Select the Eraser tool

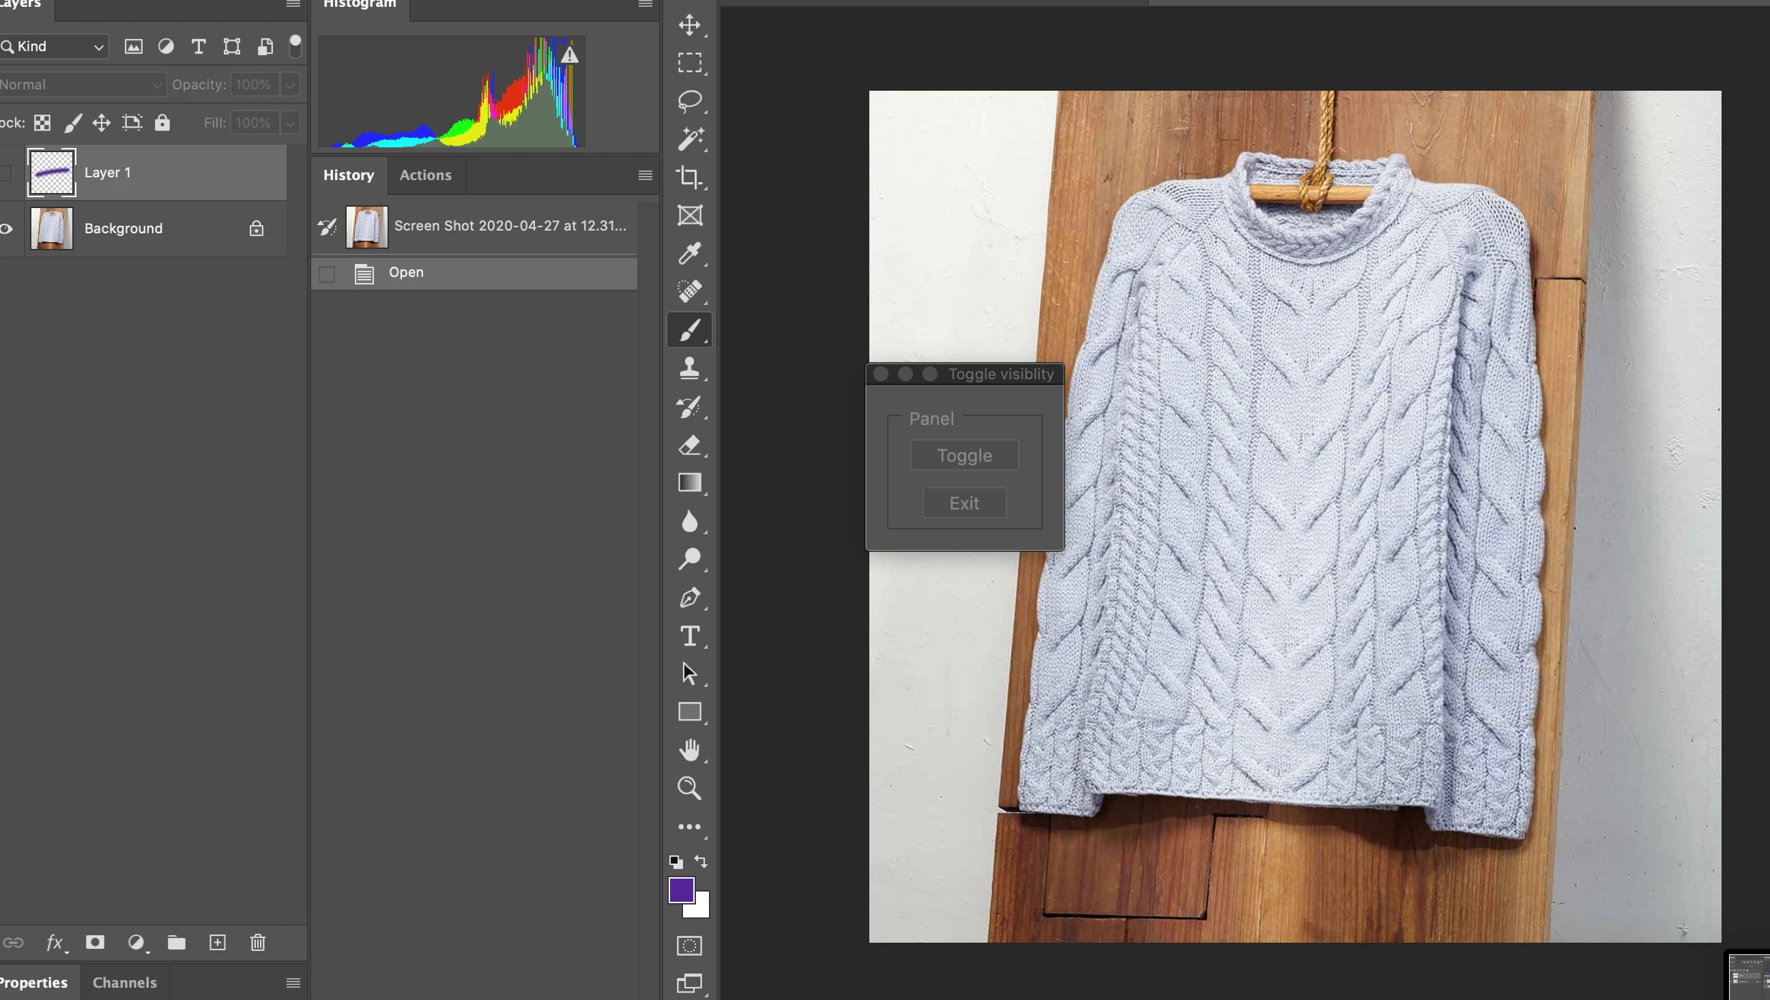click(689, 445)
